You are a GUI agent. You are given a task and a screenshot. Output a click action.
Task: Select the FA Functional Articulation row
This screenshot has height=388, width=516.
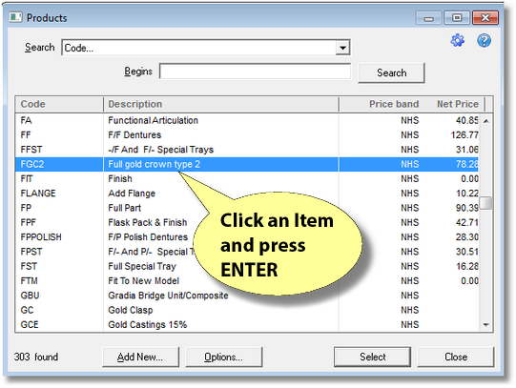247,120
